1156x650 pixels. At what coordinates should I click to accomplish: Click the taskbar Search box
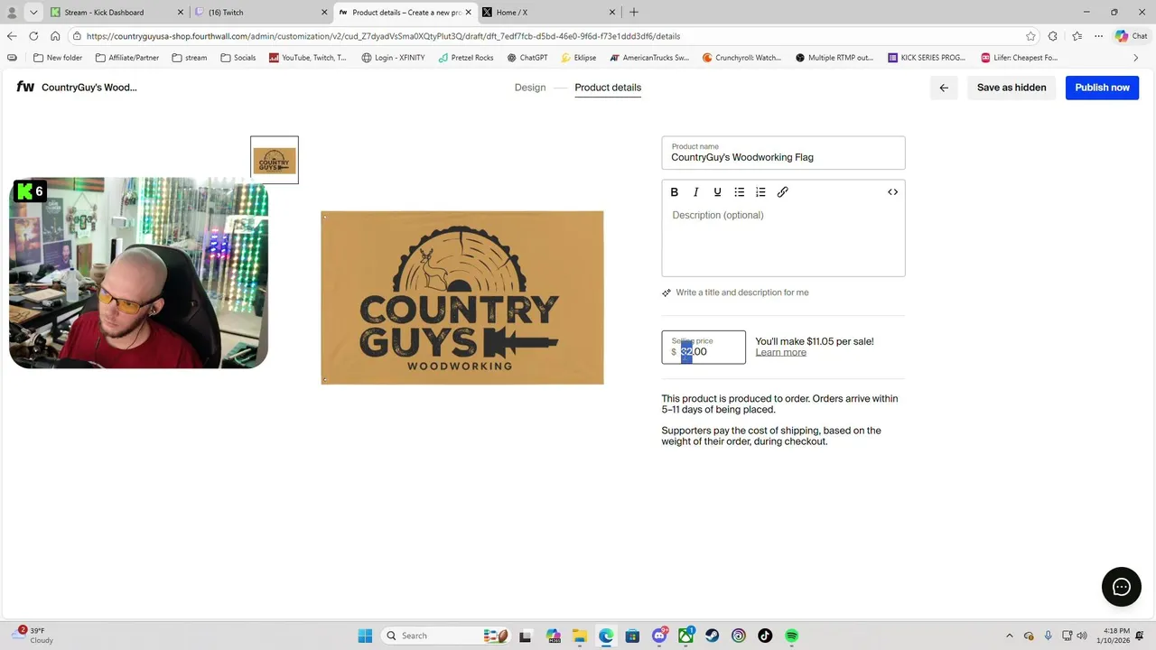444,636
